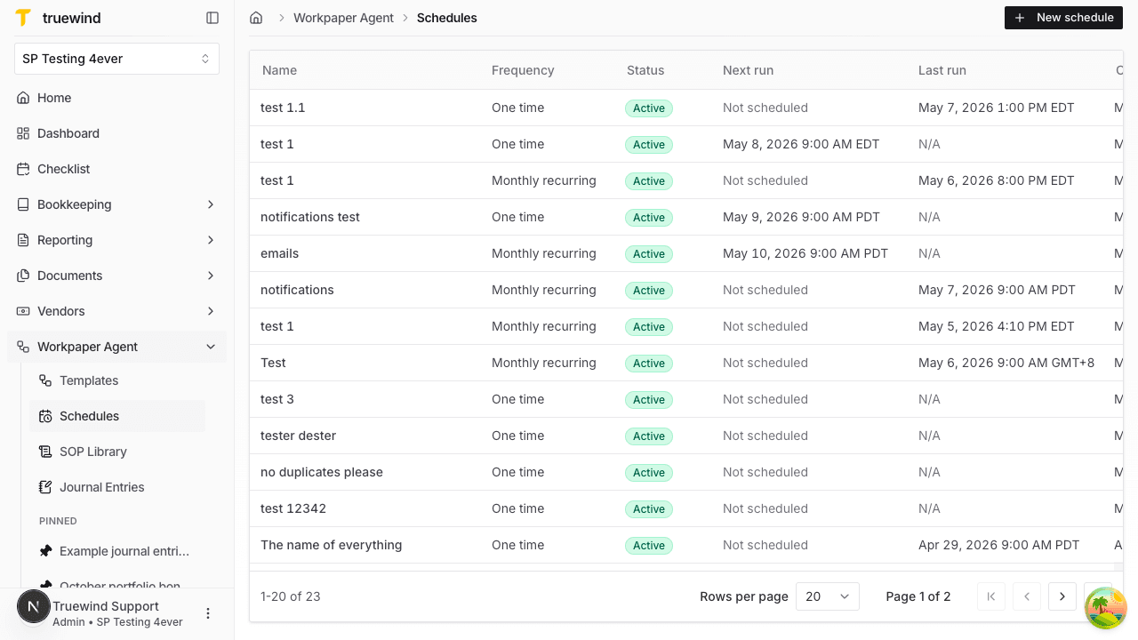Click the Status column header

(x=645, y=70)
